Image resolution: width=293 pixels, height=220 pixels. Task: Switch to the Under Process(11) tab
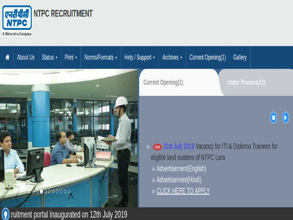[x=246, y=82]
